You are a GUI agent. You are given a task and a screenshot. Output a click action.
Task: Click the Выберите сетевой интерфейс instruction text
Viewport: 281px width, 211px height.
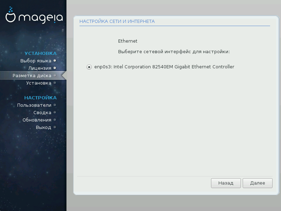click(174, 52)
